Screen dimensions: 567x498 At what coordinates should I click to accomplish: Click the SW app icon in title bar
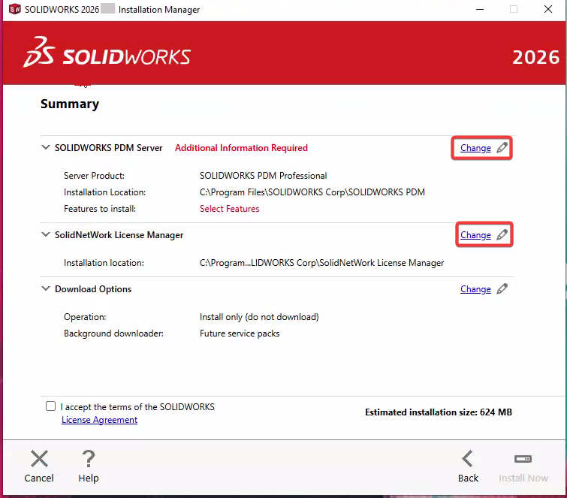(15, 9)
